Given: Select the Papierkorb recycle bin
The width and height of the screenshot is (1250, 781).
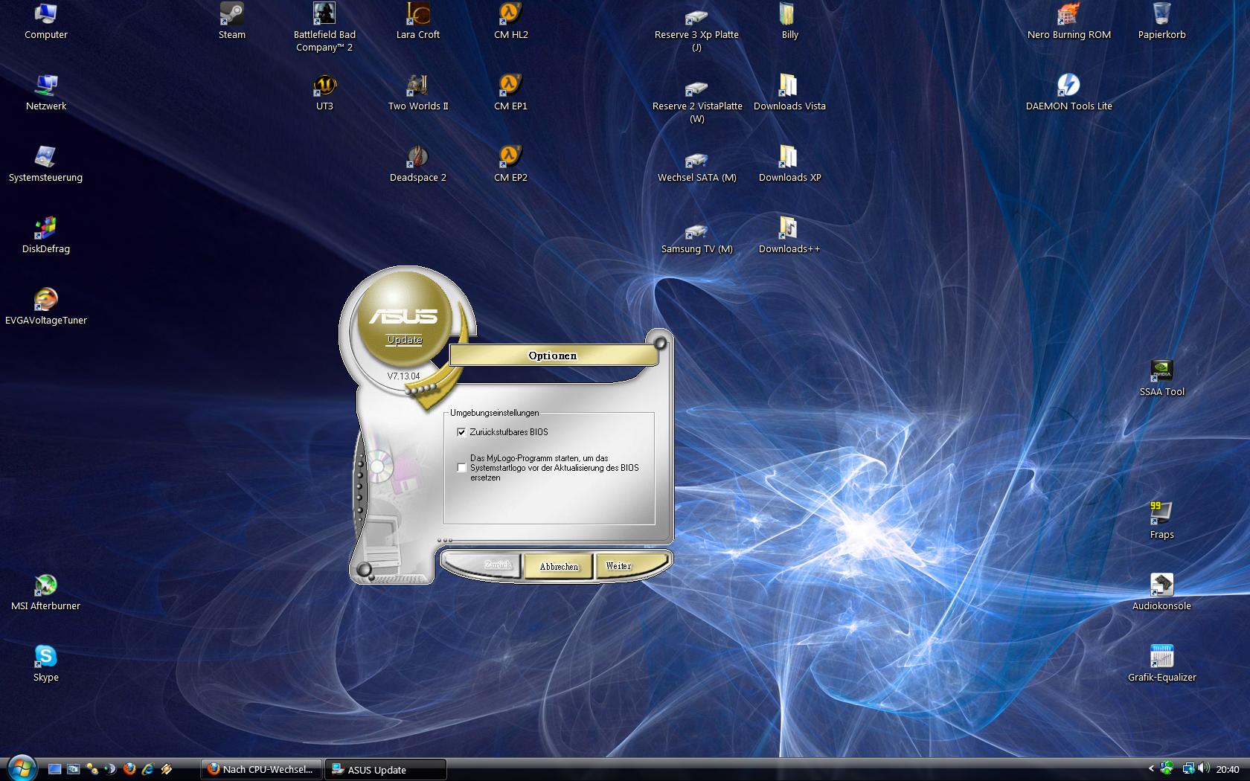Looking at the screenshot, I should pos(1161,22).
